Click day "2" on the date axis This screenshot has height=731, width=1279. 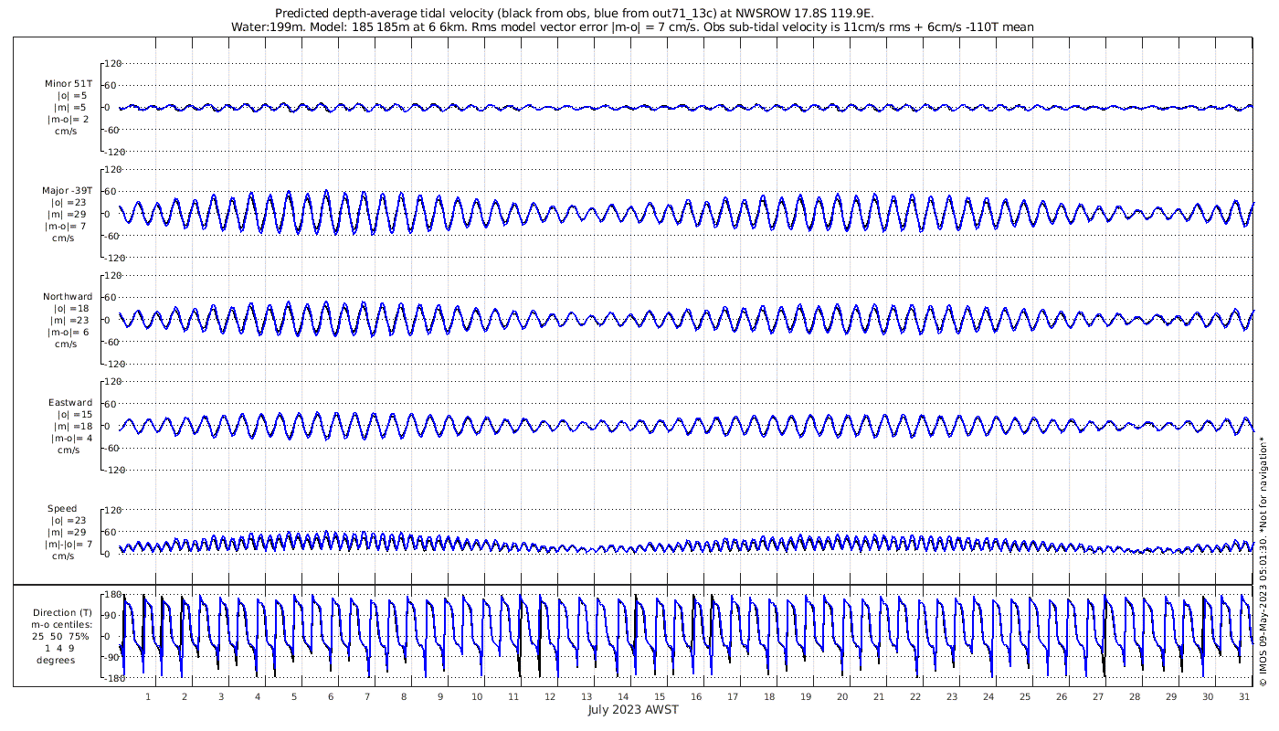(185, 696)
